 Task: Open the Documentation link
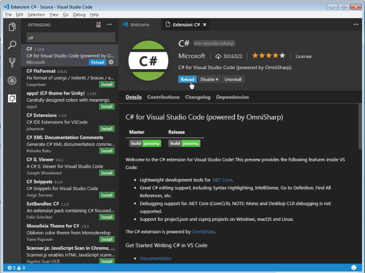[x=155, y=258]
